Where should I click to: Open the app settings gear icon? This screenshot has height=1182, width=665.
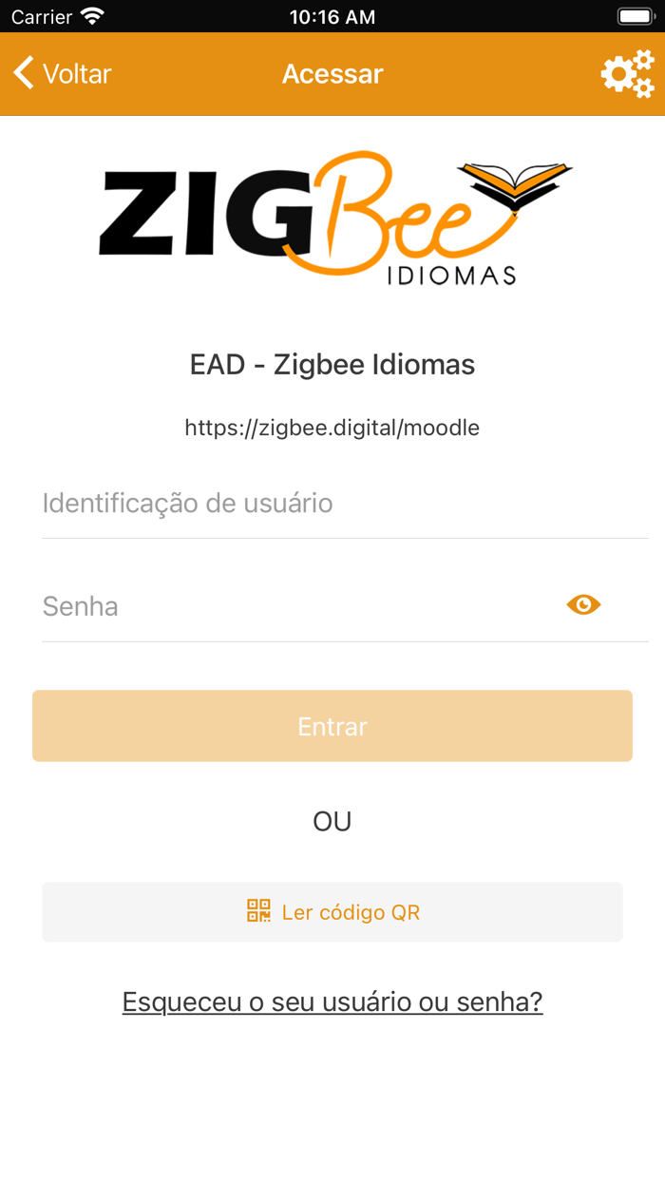[x=628, y=73]
